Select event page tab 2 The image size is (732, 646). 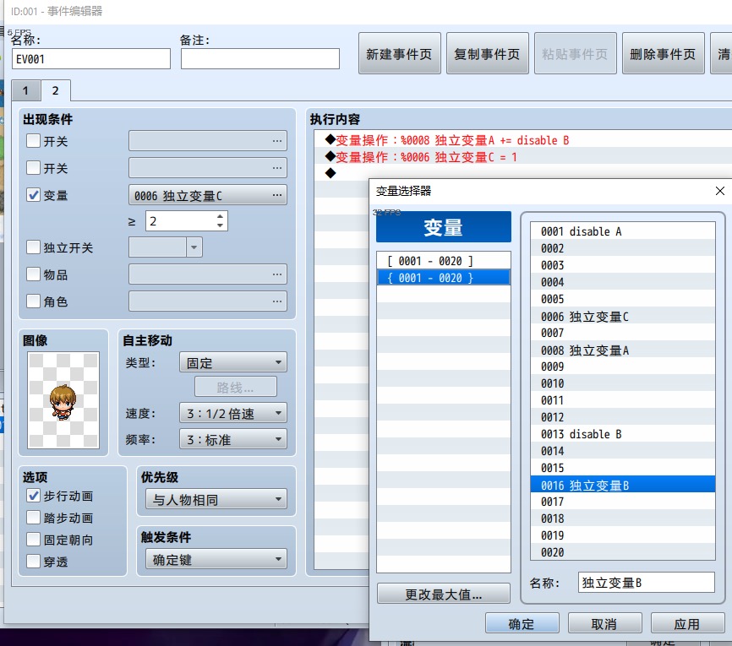(56, 90)
